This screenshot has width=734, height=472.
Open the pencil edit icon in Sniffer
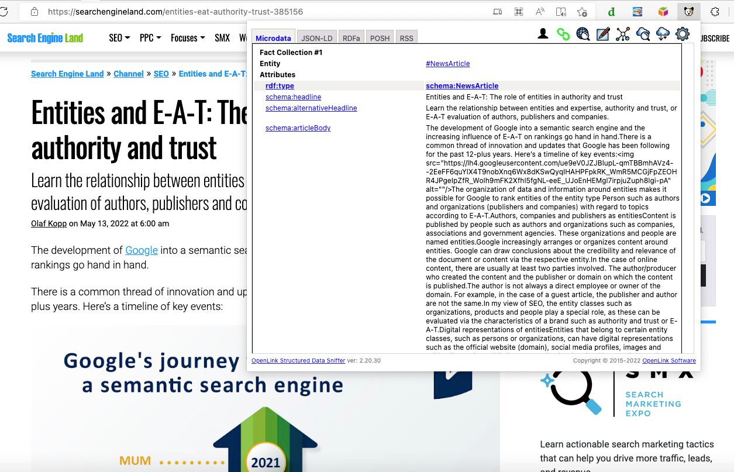(x=603, y=34)
